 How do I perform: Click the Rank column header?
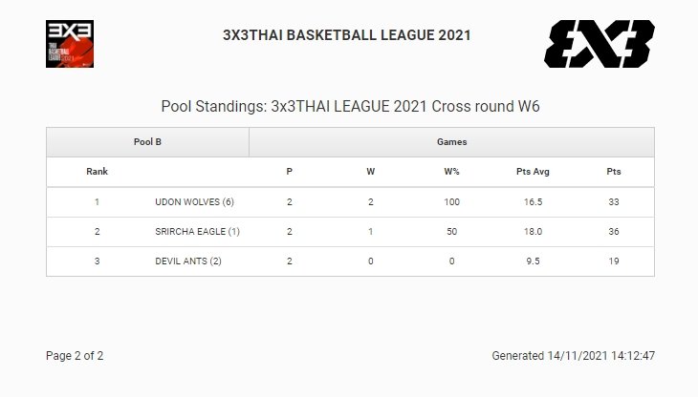click(x=97, y=172)
